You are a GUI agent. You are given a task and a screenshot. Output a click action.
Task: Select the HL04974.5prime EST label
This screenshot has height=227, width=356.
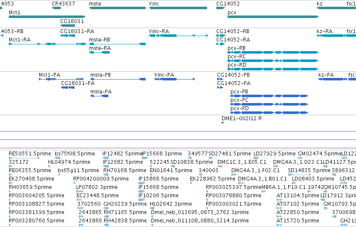pyautogui.click(x=69, y=162)
